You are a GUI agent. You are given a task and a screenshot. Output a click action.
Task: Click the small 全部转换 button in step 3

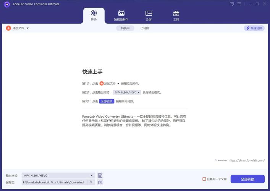107,101
